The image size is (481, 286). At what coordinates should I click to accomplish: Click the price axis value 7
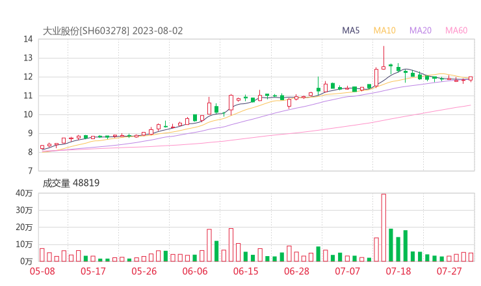[30, 171]
